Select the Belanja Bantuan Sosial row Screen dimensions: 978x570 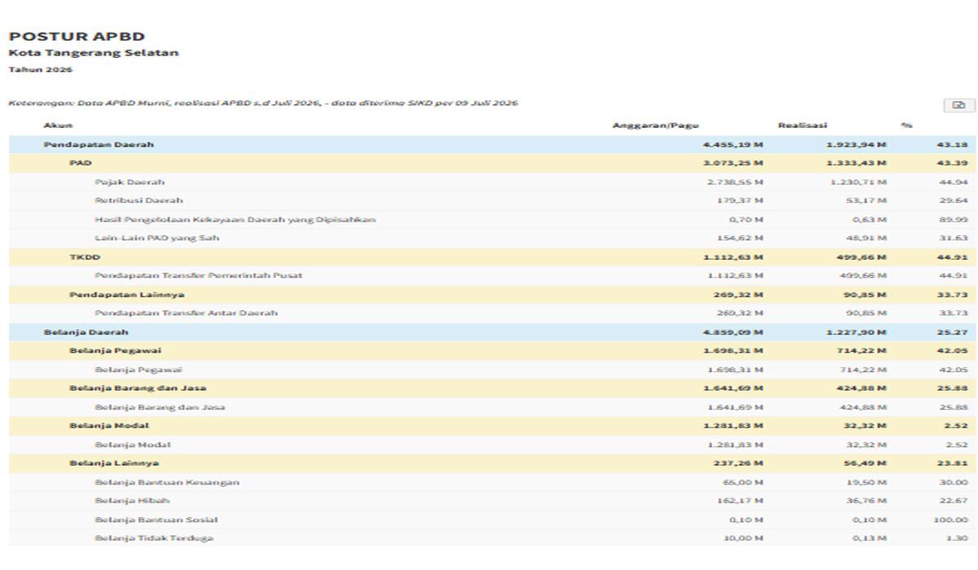[x=489, y=520]
